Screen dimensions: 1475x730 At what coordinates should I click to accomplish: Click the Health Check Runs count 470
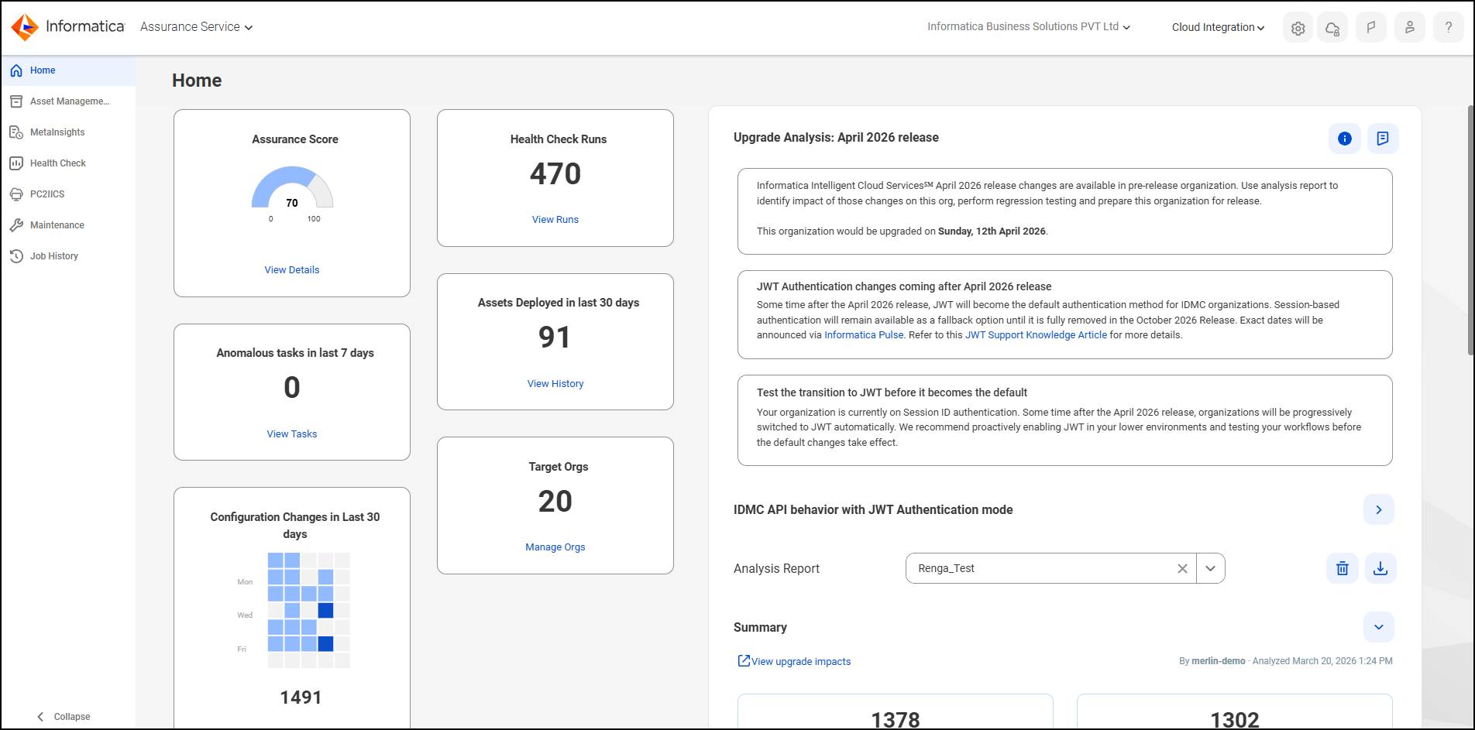click(x=555, y=174)
